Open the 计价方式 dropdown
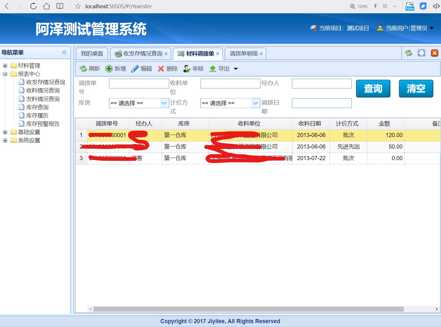The width and height of the screenshot is (441, 327). (255, 103)
